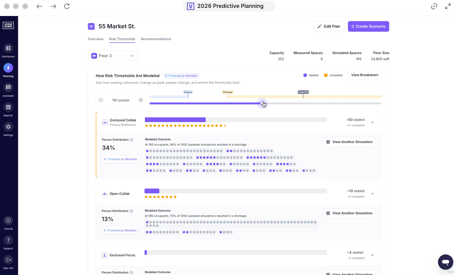Click the Simulated Spaces 165 value
The width and height of the screenshot is (455, 275).
(359, 59)
